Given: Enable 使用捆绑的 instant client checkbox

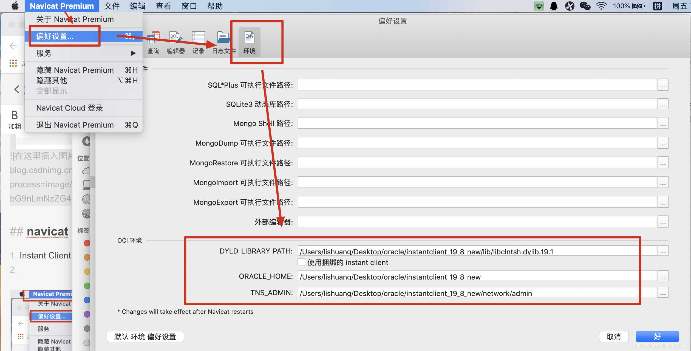Looking at the screenshot, I should (x=301, y=262).
